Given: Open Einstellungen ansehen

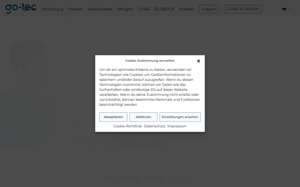Looking at the screenshot, I should 180,117.
